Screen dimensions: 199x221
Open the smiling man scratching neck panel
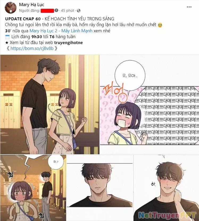pyautogui.click(x=166, y=188)
